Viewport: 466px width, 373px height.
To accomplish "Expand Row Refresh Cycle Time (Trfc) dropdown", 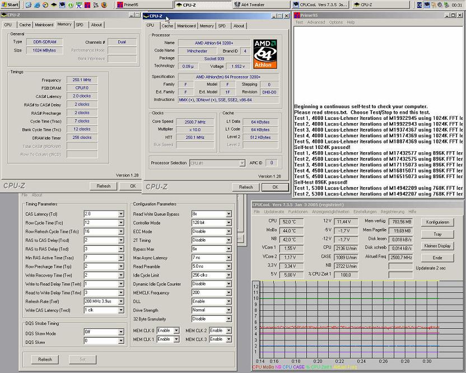I will pyautogui.click(x=121, y=231).
